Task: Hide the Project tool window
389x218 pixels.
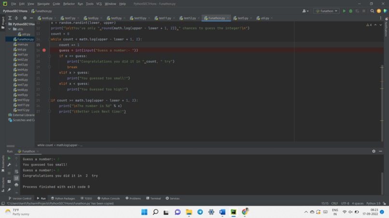Action: point(31,18)
